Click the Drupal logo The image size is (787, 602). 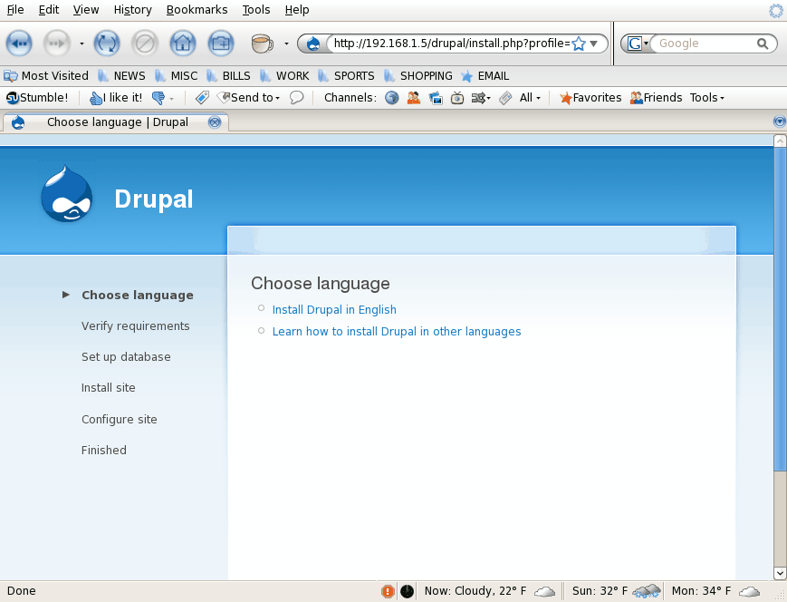pos(67,194)
